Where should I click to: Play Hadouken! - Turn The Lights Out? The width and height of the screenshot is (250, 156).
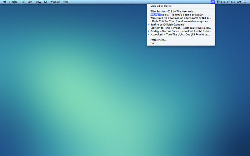tap(181, 34)
